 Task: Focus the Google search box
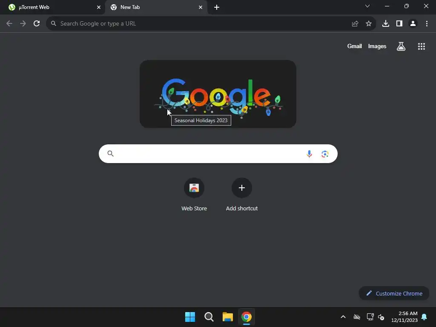[218, 154]
